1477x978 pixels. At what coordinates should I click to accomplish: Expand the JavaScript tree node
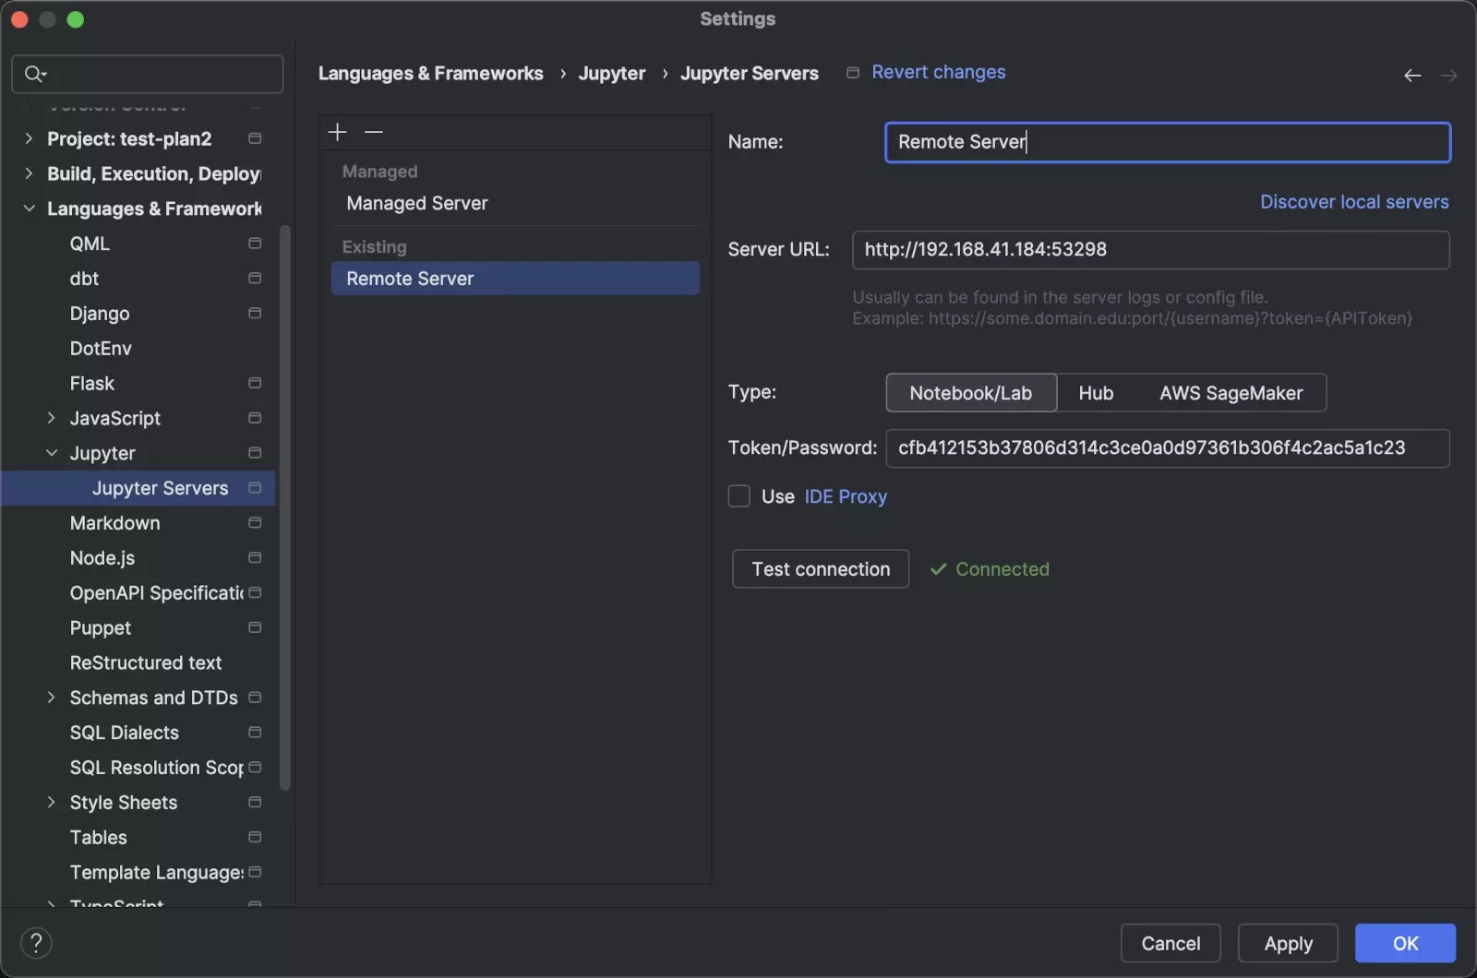[52, 418]
